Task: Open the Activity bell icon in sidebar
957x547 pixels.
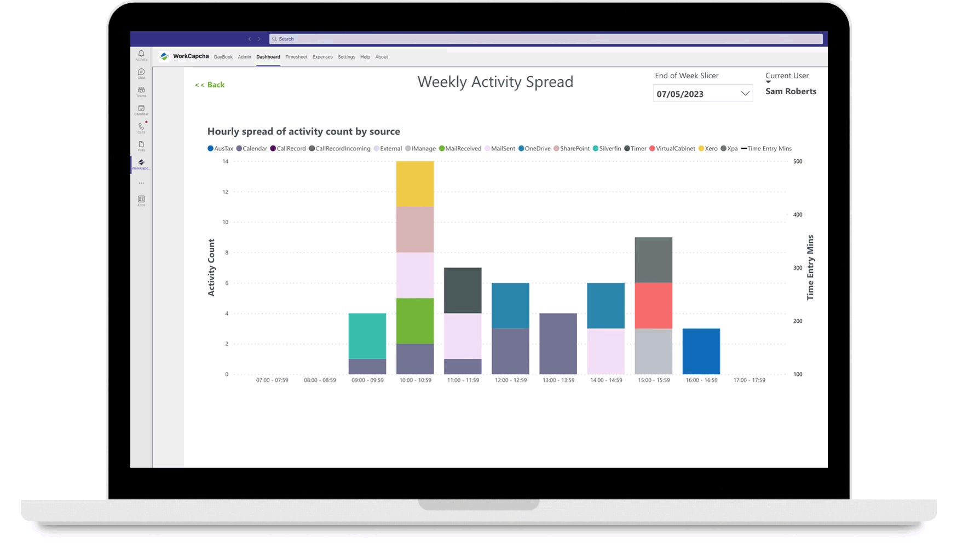Action: 141,55
